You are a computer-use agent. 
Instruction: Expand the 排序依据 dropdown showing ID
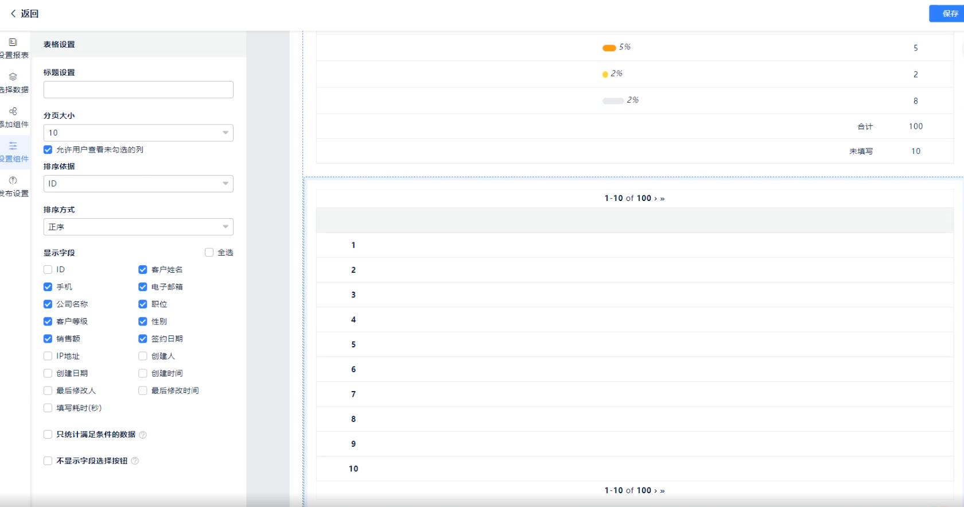point(138,184)
